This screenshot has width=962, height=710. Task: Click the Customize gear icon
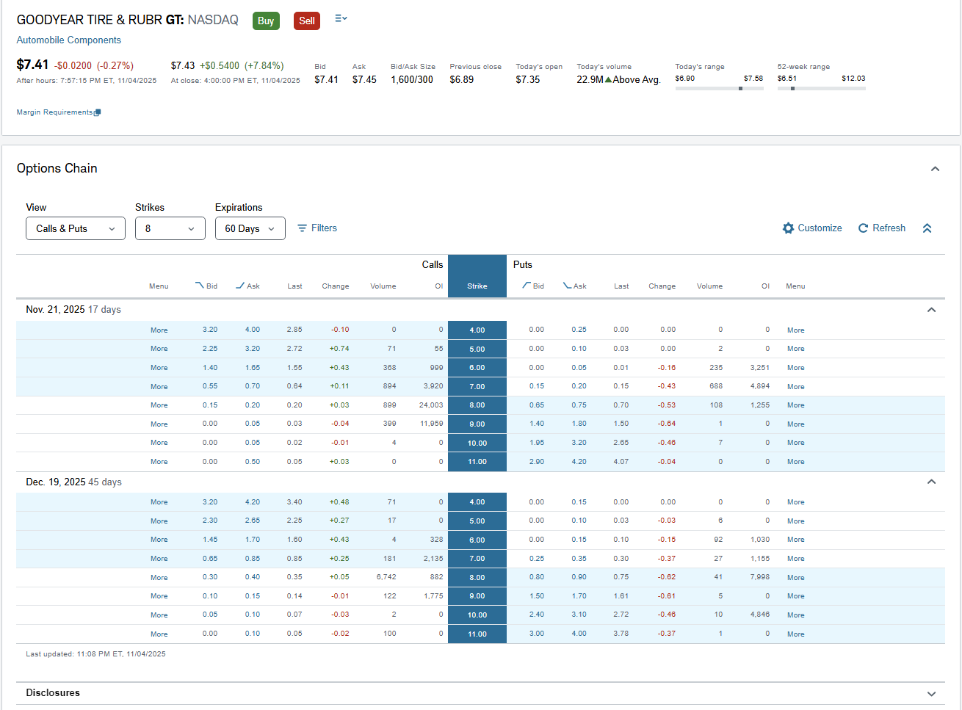789,228
